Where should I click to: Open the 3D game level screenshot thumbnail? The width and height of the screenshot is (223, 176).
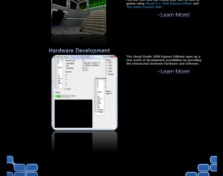point(79,17)
